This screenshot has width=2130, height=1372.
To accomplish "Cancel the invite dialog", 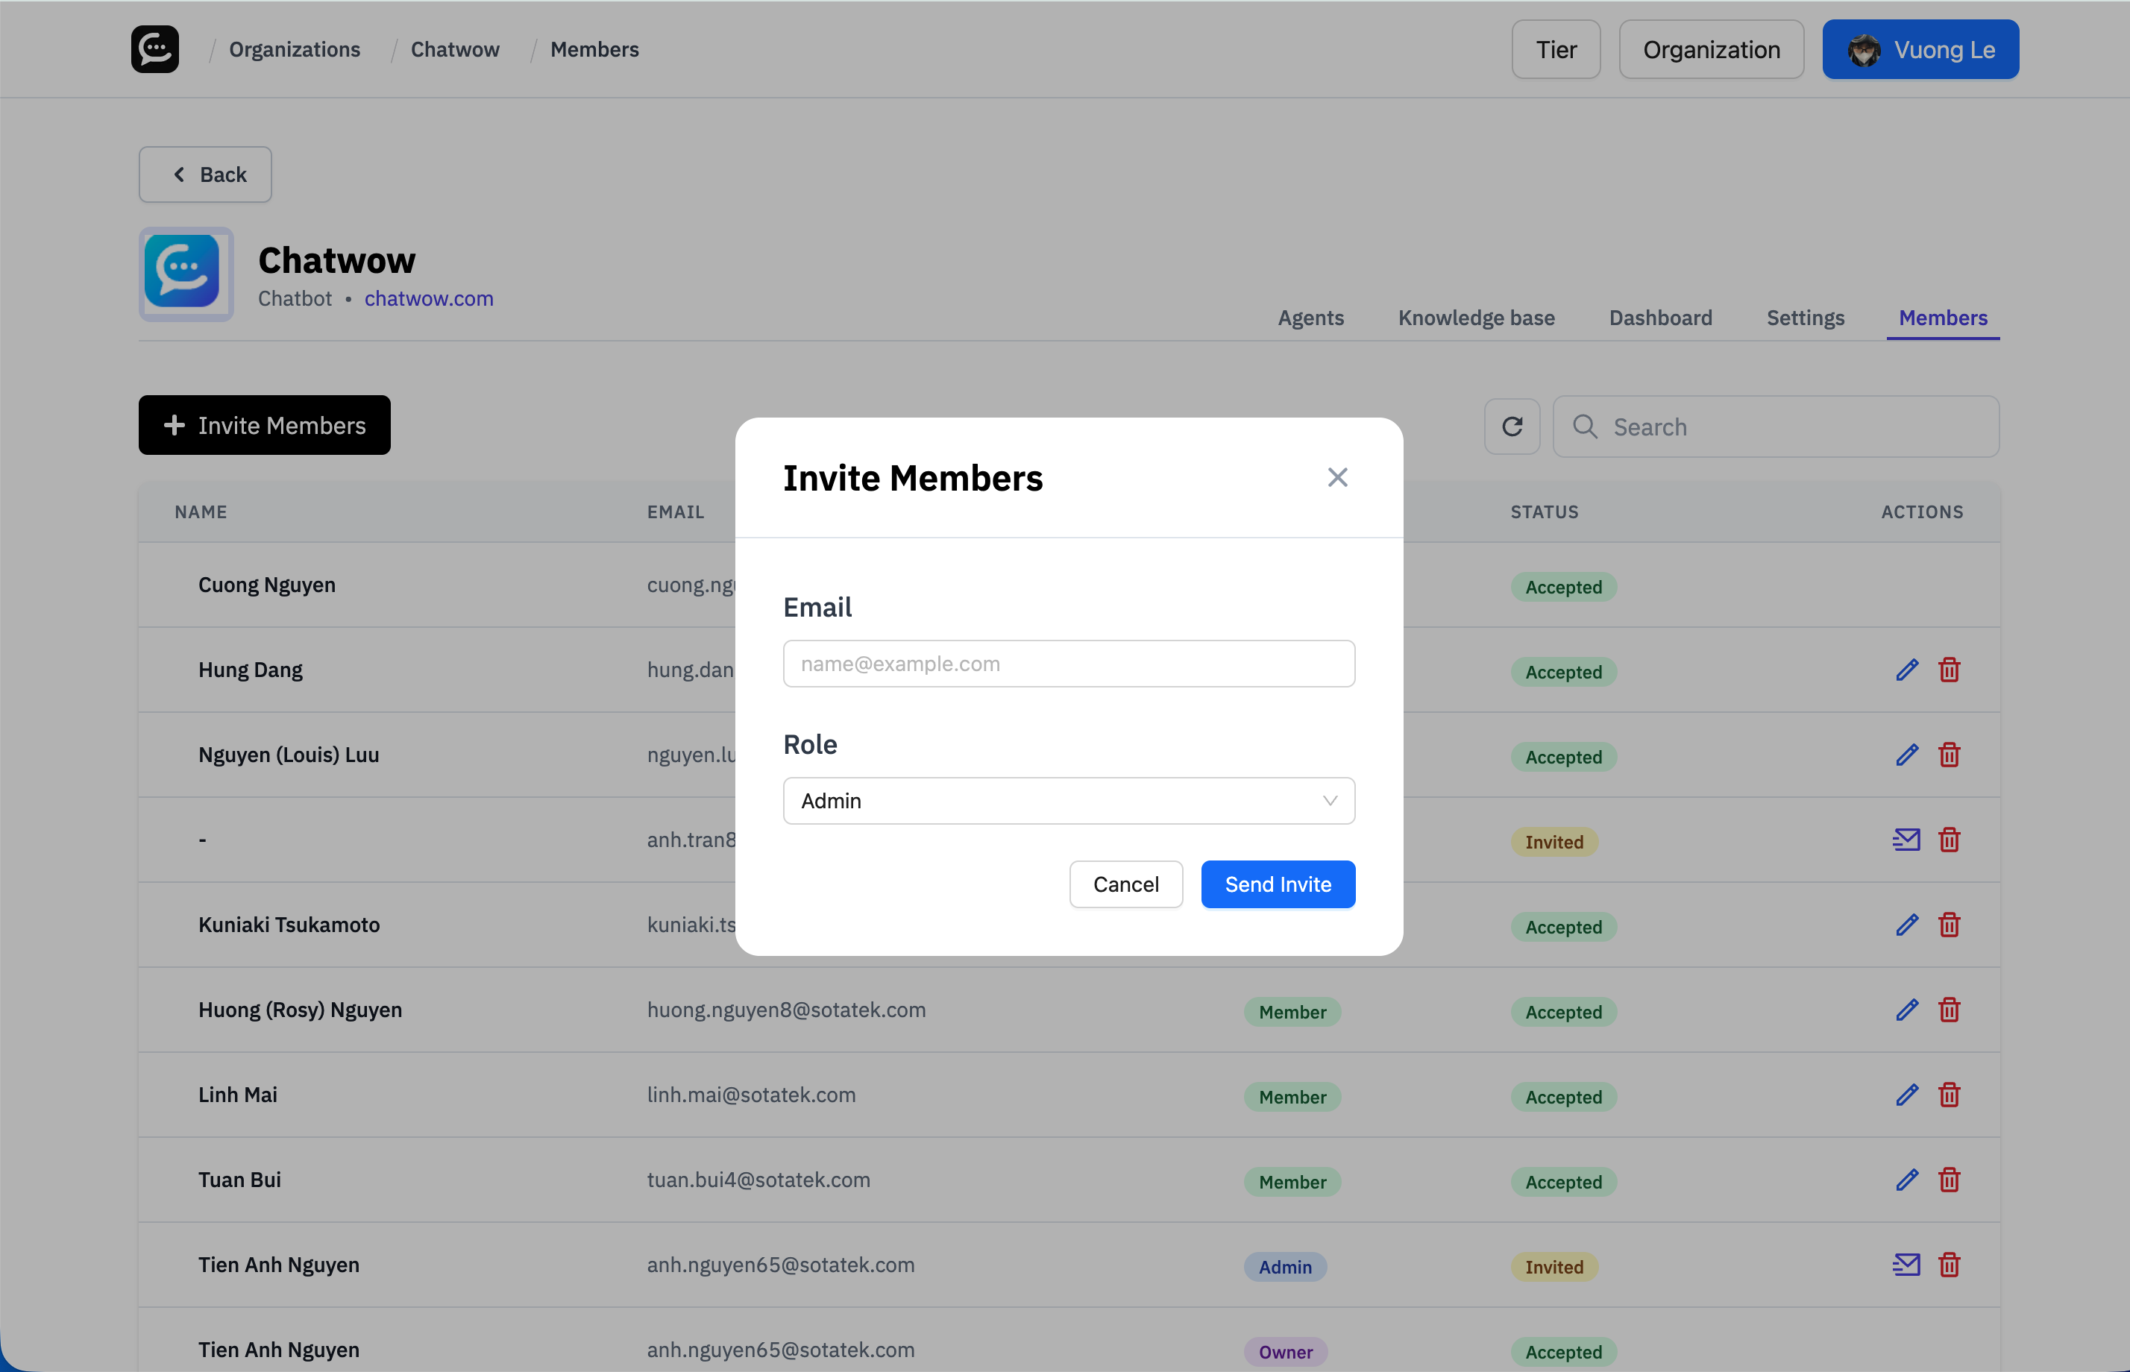I will [x=1125, y=884].
